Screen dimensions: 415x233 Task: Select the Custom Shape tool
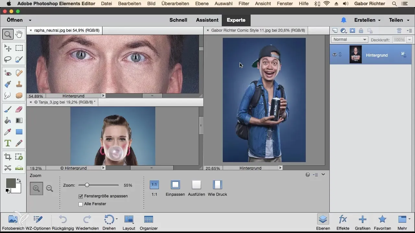pos(19,132)
